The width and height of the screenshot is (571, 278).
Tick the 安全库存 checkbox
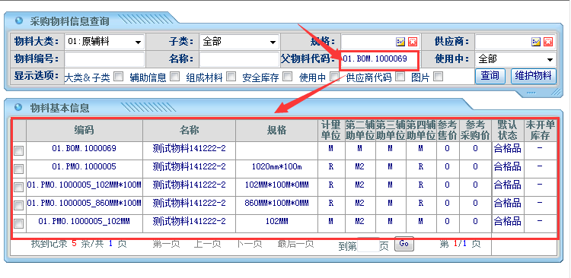click(x=288, y=76)
